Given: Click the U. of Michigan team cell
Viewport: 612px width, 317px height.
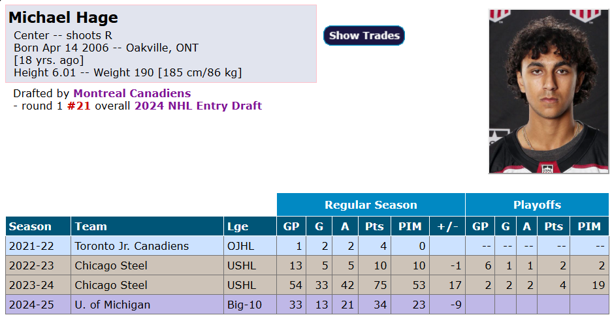Looking at the screenshot, I should click(x=112, y=305).
